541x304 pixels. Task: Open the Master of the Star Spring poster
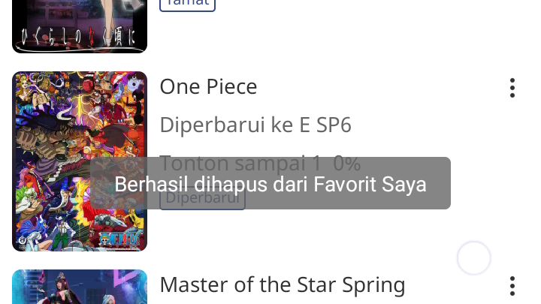(80, 287)
